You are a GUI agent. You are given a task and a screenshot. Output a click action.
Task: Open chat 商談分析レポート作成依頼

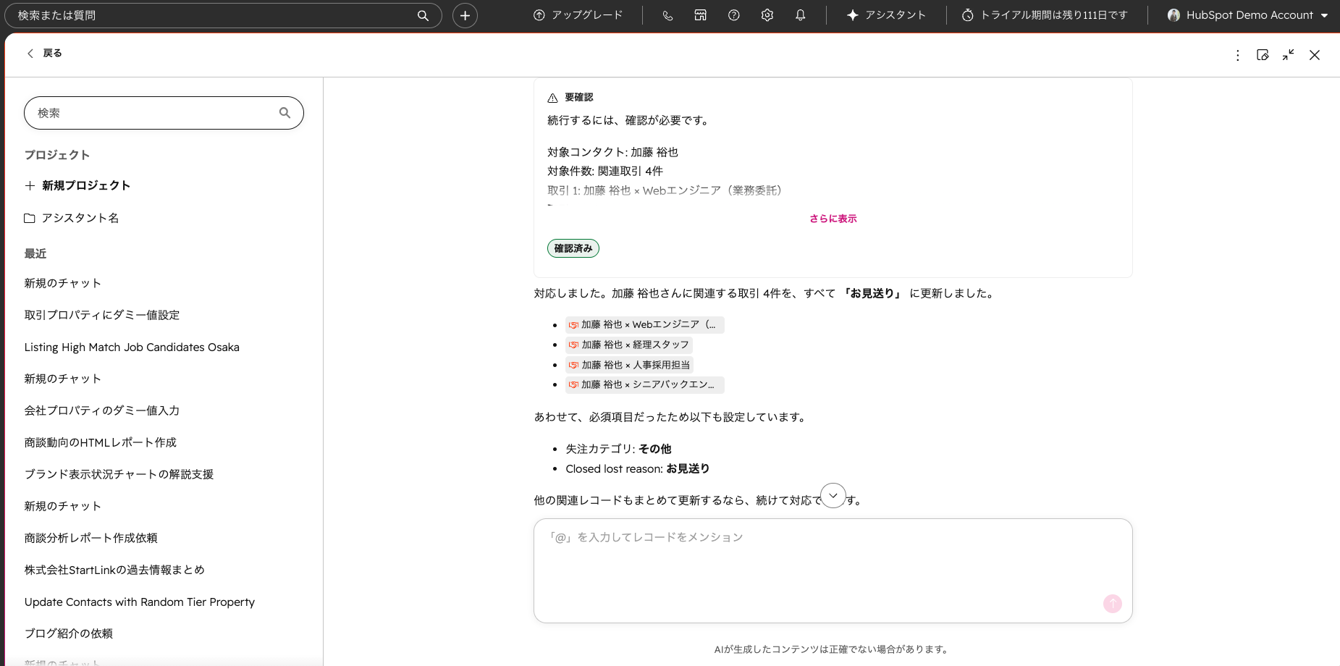tap(91, 538)
